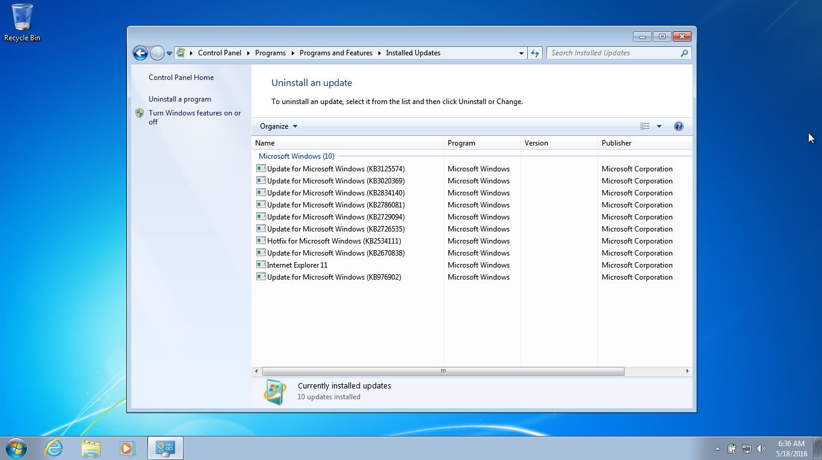Viewport: 822px width, 460px height.
Task: Expand arrow after Control Panel breadcrumb
Action: [248, 53]
